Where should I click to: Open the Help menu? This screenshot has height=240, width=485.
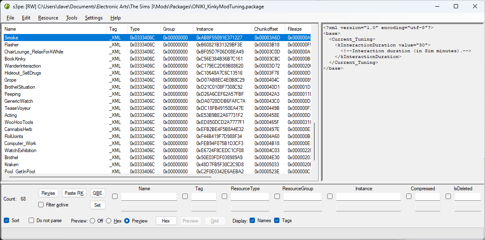click(115, 18)
